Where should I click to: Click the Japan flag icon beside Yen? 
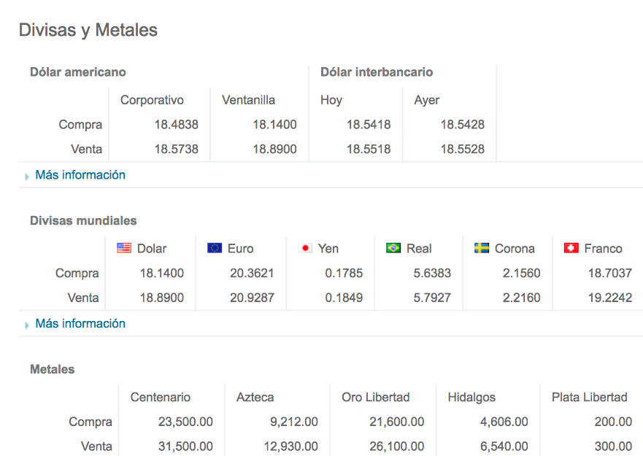pyautogui.click(x=307, y=248)
